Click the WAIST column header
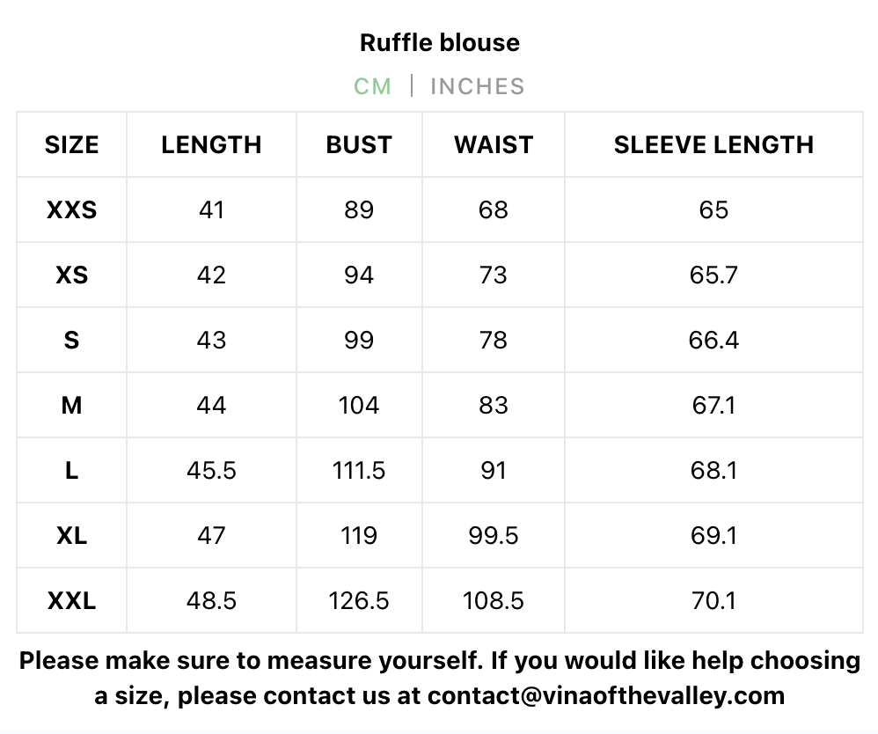 [494, 144]
